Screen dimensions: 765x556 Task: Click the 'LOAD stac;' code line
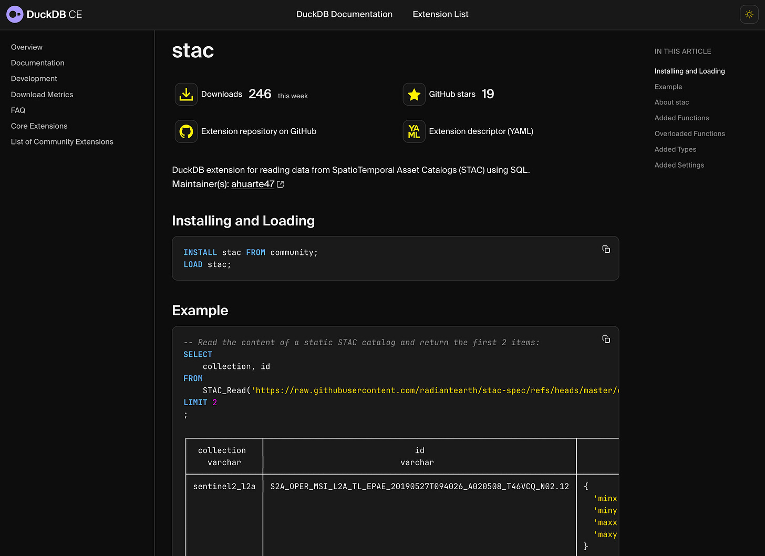(207, 265)
